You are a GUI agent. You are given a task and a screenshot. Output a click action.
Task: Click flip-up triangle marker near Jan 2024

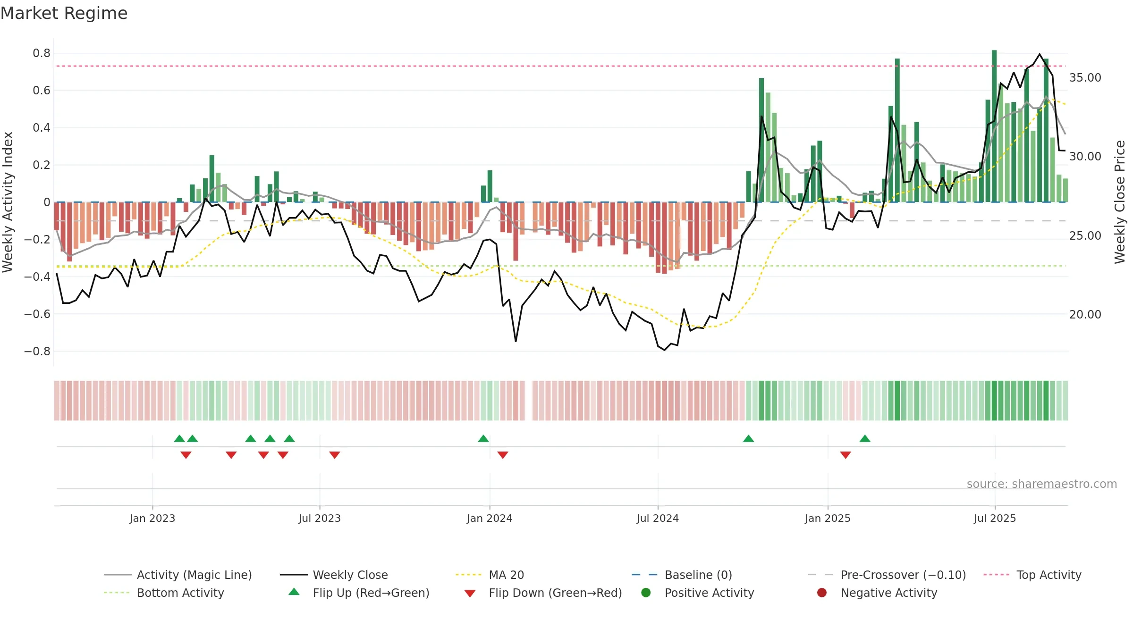(x=483, y=438)
